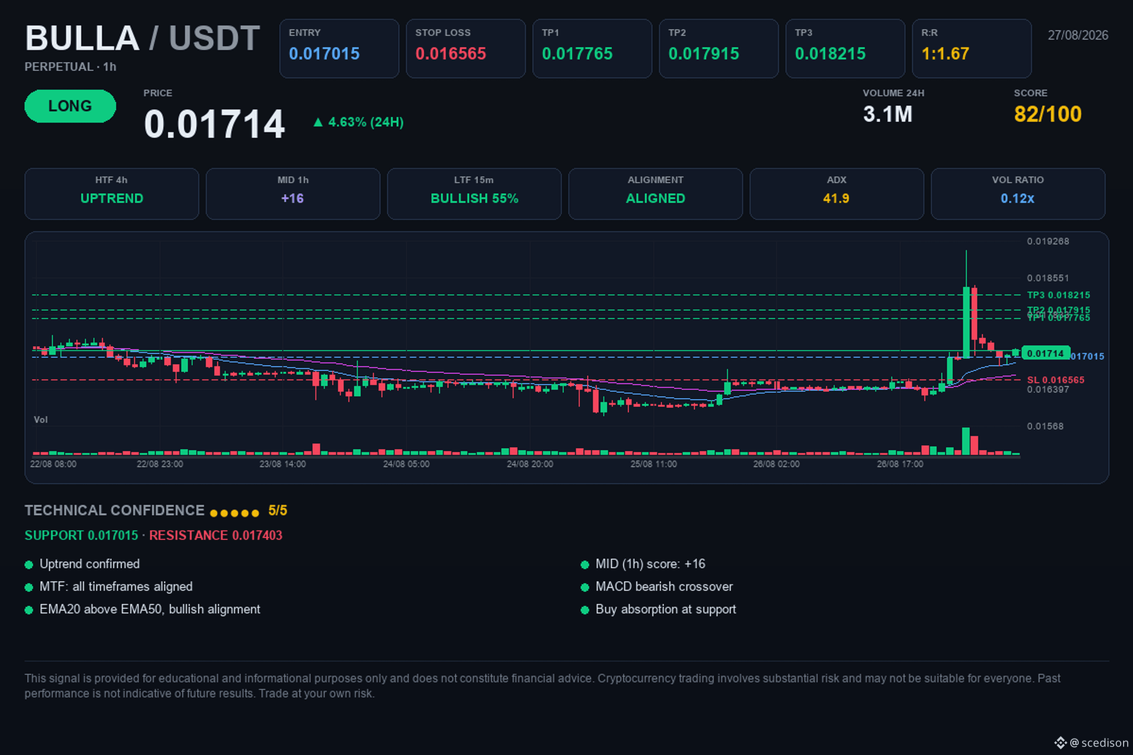Viewport: 1133px width, 755px height.
Task: Click MTF: all timeframes aligned bullet
Action: coord(116,587)
